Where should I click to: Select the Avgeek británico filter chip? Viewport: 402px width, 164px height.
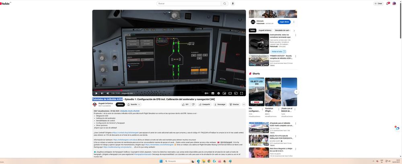[265, 31]
